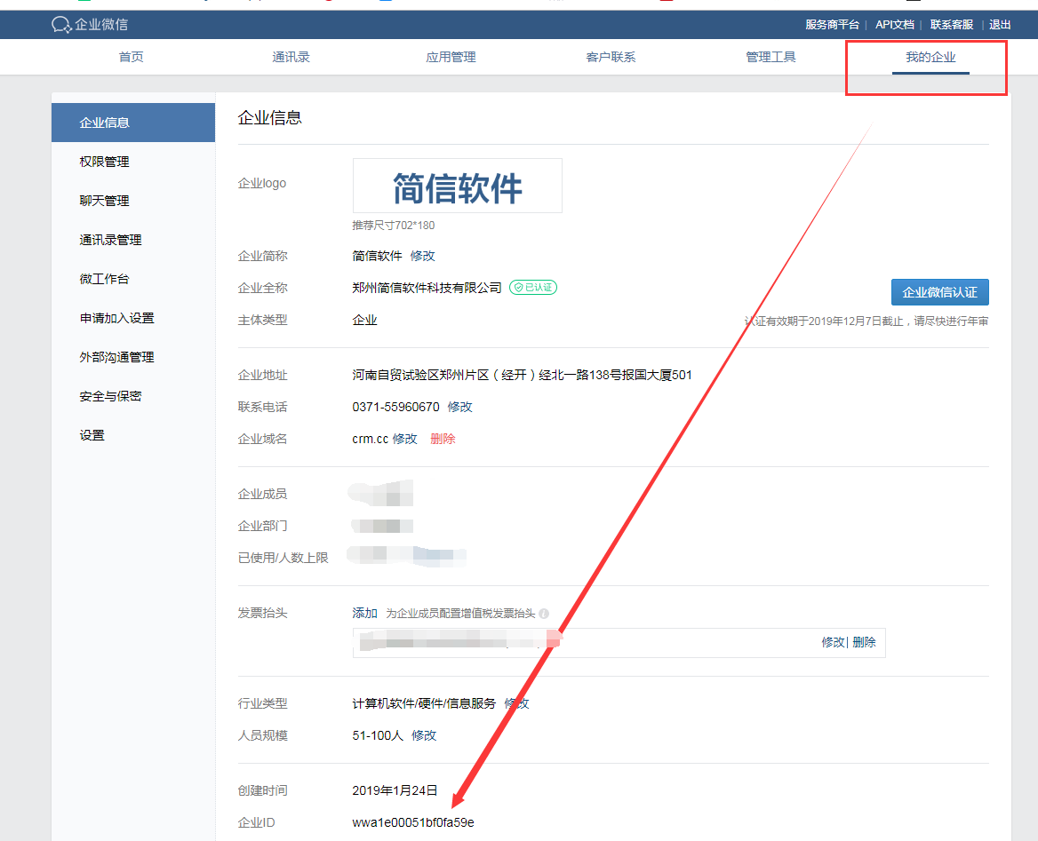Screen dimensions: 1038x841
Task: Click 删除 next to domain crm.cc
Action: (x=443, y=439)
